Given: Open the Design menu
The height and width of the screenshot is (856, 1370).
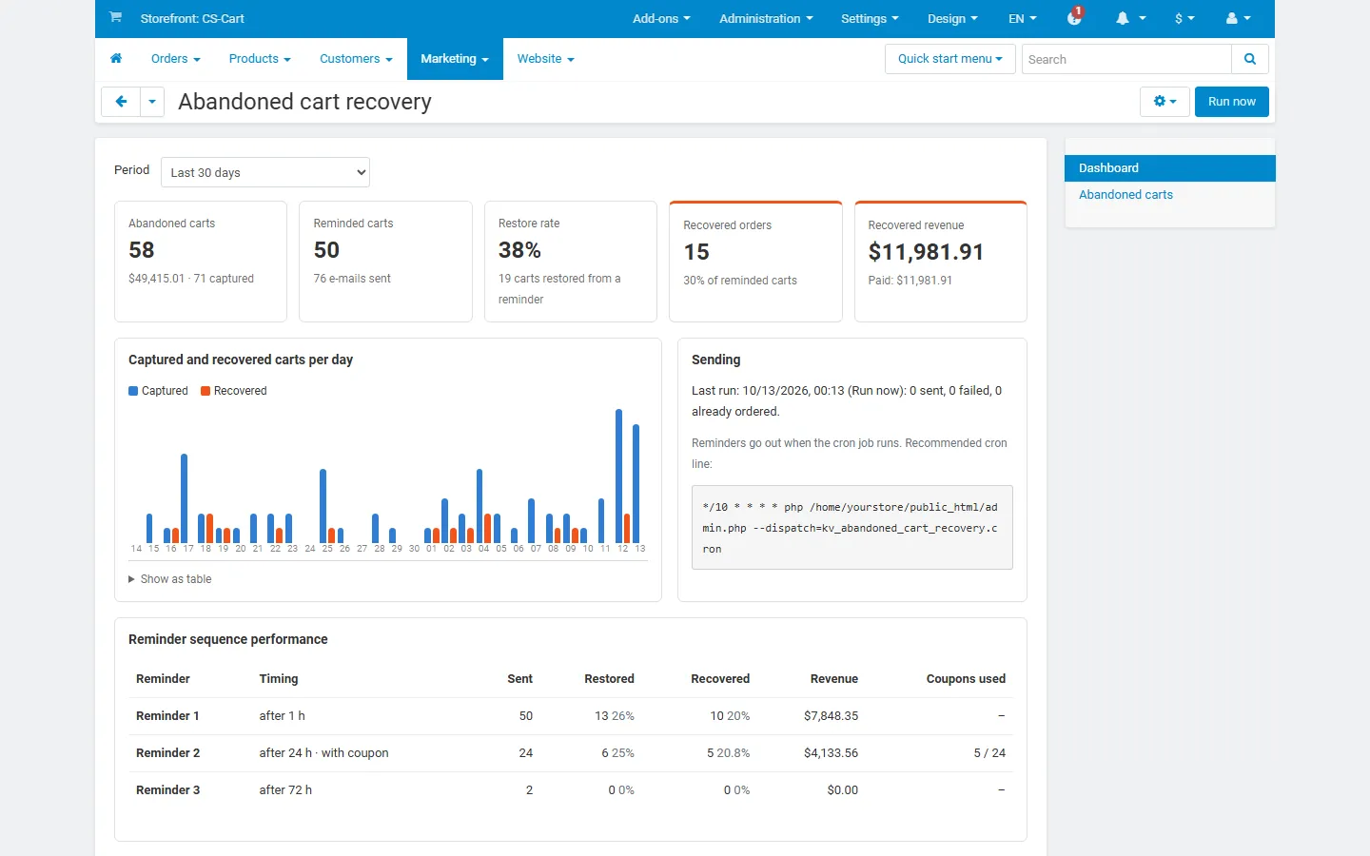Looking at the screenshot, I should (952, 18).
